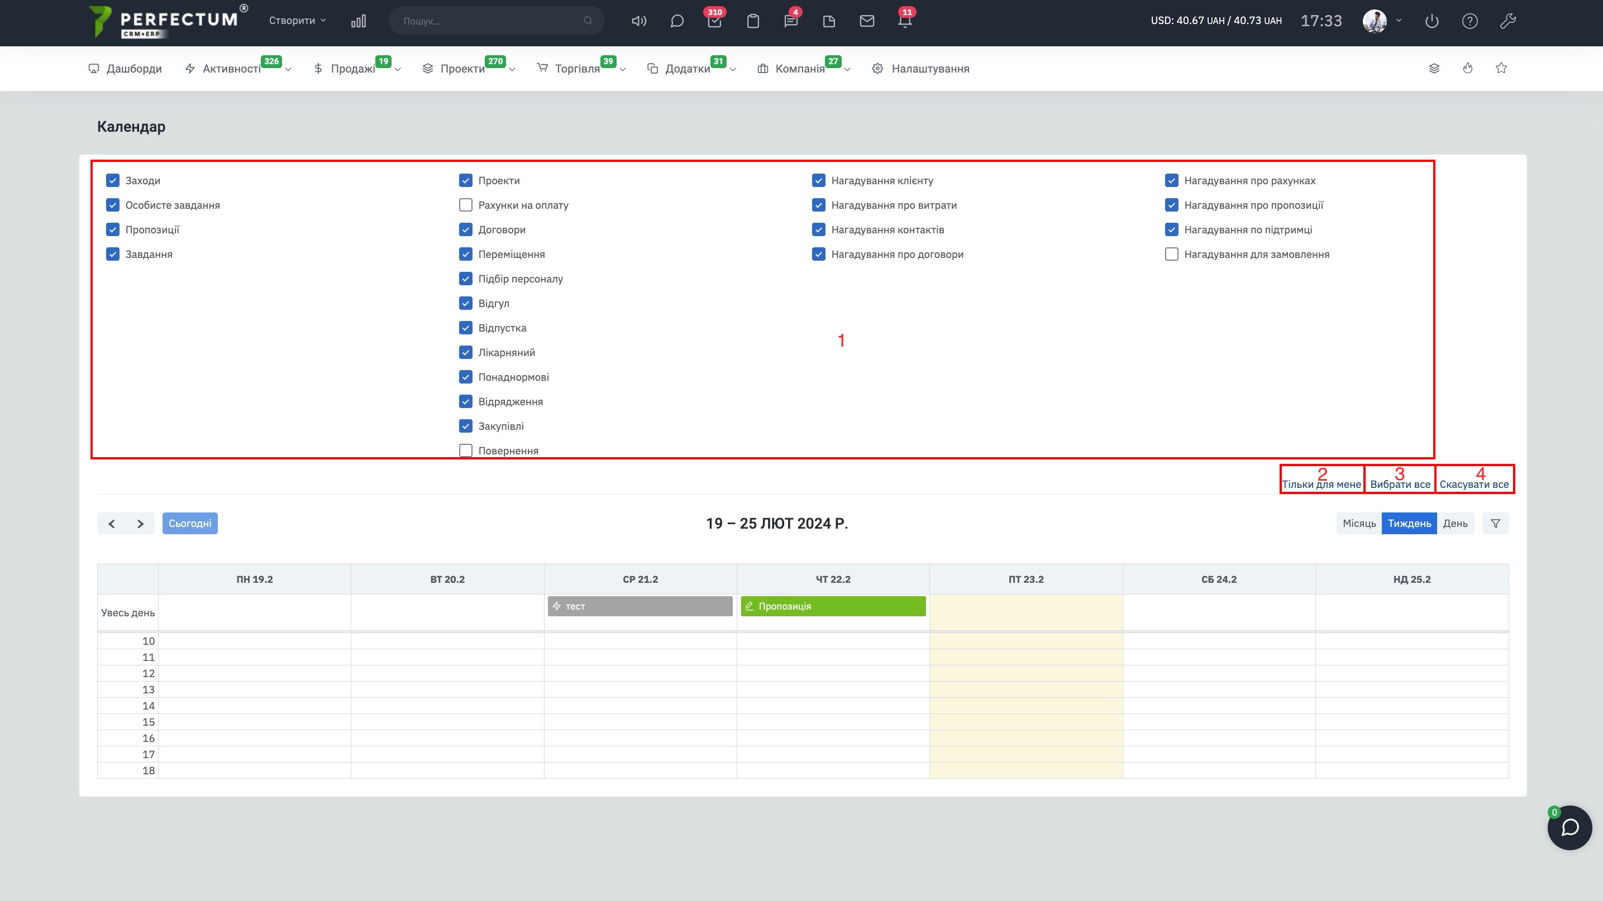Screen dimensions: 1603x901
Task: Uncheck the Відпустка checkbox
Action: tap(465, 328)
